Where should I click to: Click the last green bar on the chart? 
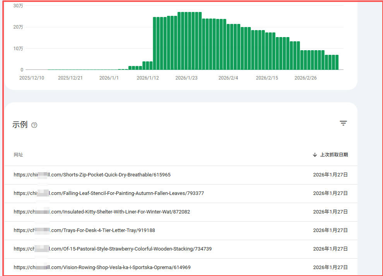click(x=337, y=63)
